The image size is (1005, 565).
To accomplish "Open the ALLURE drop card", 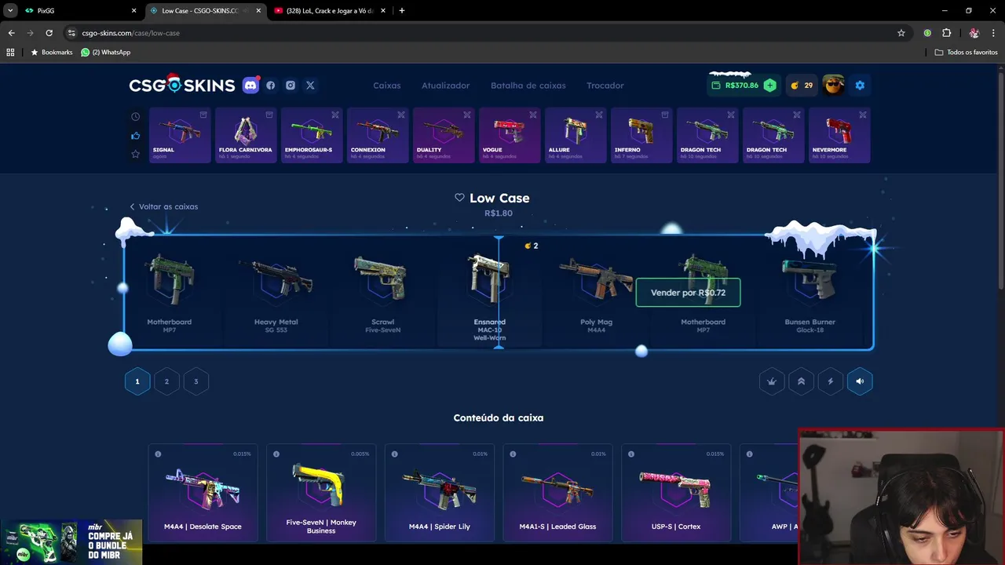I will coord(576,135).
